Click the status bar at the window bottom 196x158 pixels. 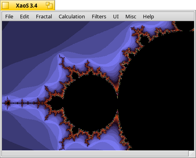(95, 154)
